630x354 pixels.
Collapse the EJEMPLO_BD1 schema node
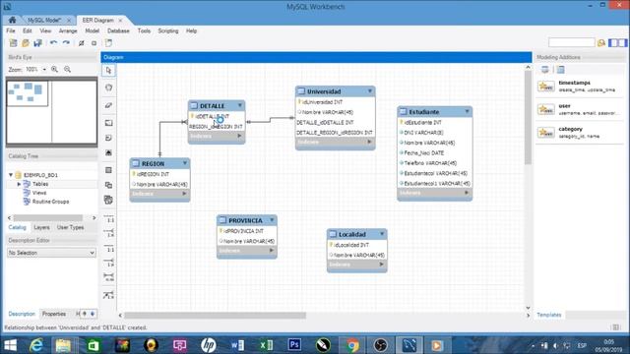pyautogui.click(x=11, y=175)
